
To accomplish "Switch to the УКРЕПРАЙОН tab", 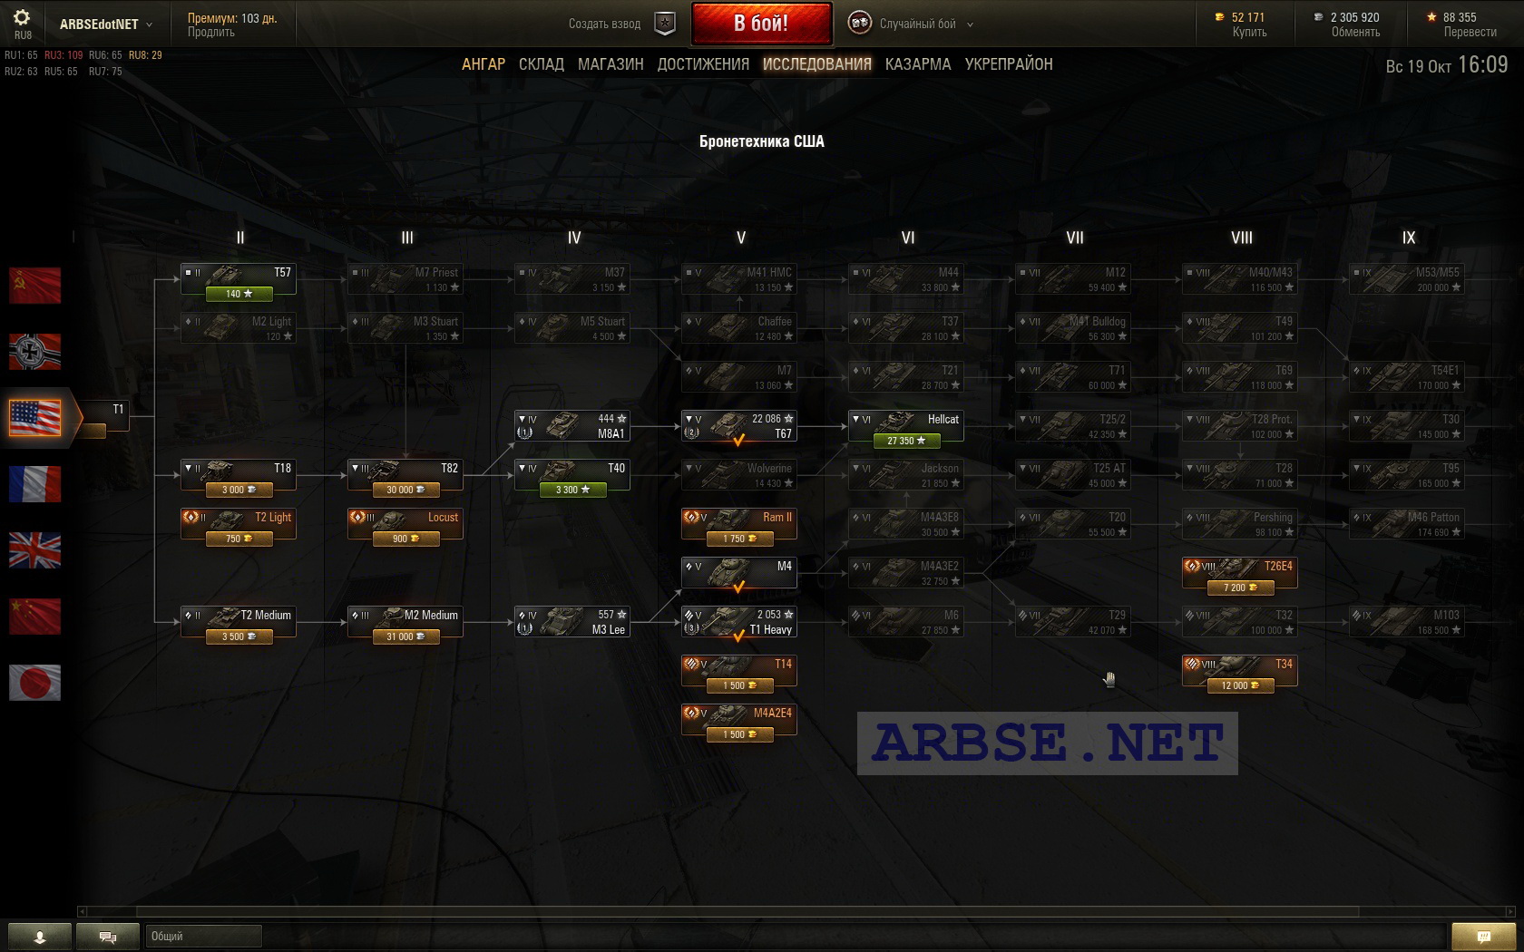I will 1009,64.
